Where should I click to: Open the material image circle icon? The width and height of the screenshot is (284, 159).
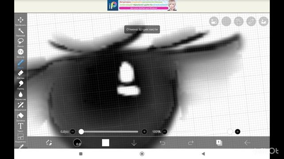point(264,22)
